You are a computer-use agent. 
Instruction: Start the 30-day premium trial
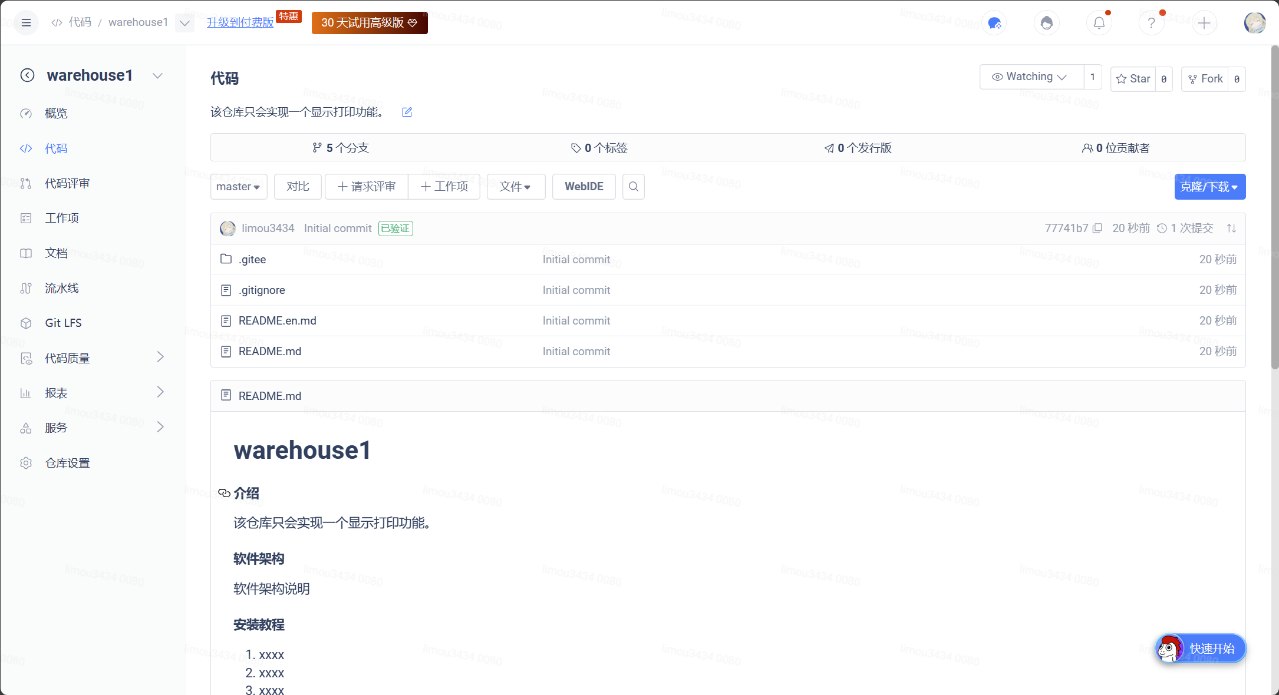coord(369,23)
